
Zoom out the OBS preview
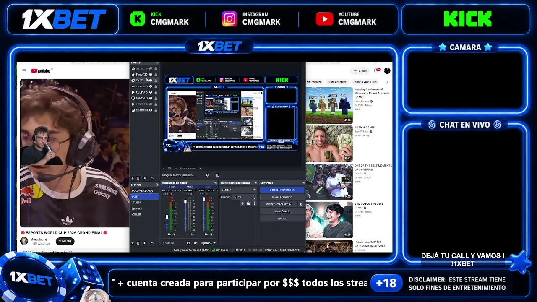coord(164,168)
